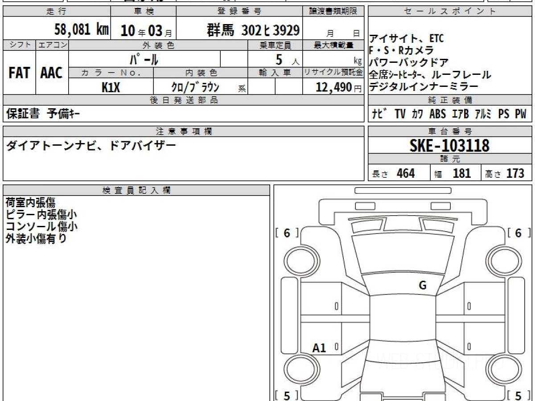Click the 外装色 header cell
The width and height of the screenshot is (535, 401).
158,45
